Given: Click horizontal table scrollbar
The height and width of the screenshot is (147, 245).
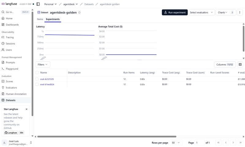Looking at the screenshot, I should (x=107, y=137).
